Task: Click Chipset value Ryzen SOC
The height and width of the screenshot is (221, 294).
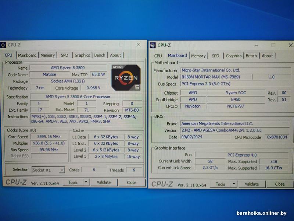Action: 236,93
